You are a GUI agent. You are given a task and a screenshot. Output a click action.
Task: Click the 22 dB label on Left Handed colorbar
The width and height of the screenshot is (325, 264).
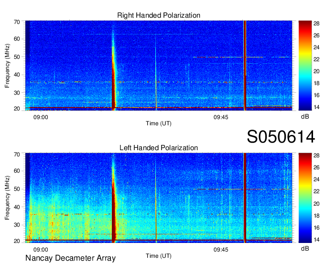tap(316, 191)
